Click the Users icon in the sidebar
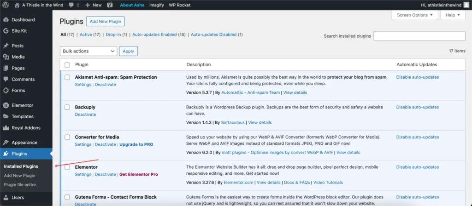 pos(6,198)
